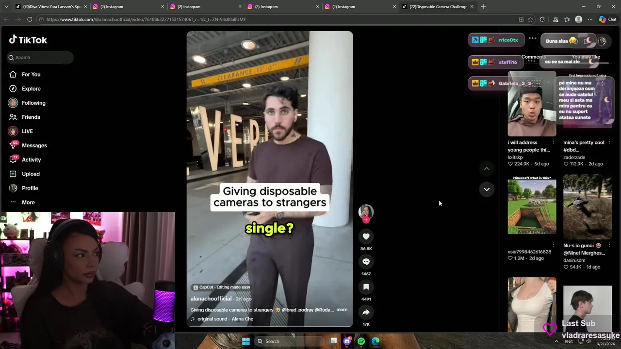The height and width of the screenshot is (349, 621).
Task: Click the user7998462616828 username
Action: pyautogui.click(x=529, y=252)
